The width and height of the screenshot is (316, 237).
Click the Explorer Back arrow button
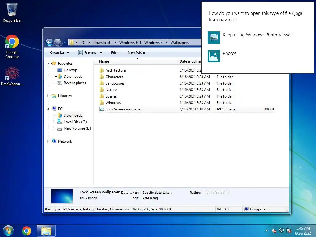49,42
